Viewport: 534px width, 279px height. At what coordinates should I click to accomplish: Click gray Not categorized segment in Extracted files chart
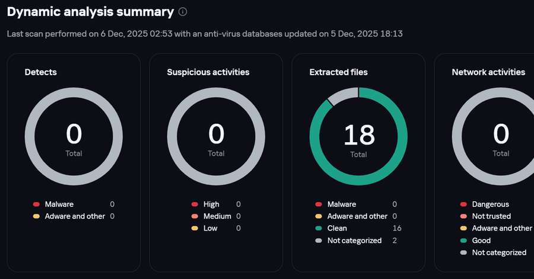[x=341, y=95]
